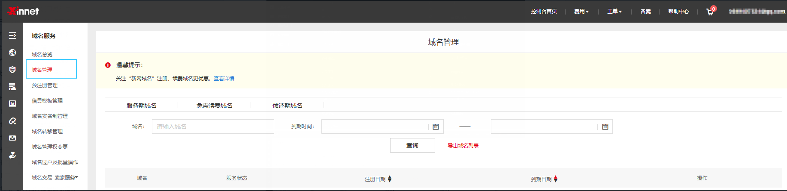Open the shopping cart

point(711,11)
